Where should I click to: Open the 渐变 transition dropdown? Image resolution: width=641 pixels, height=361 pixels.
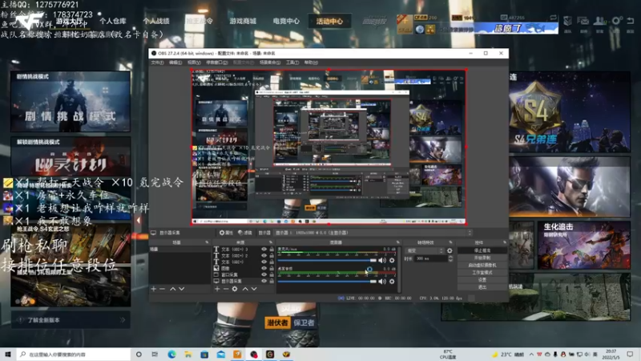pyautogui.click(x=425, y=250)
